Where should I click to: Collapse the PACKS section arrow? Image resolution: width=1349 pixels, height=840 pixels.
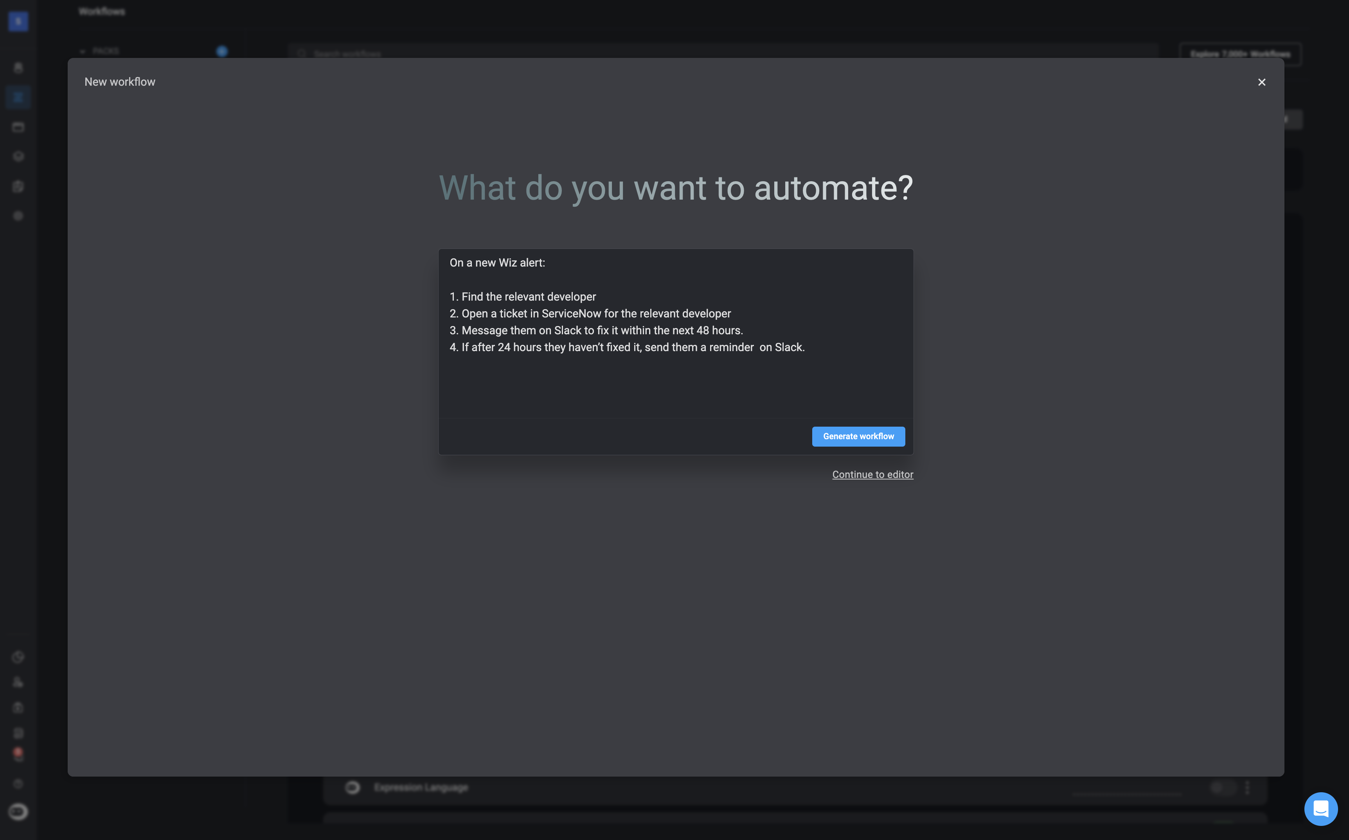click(83, 51)
